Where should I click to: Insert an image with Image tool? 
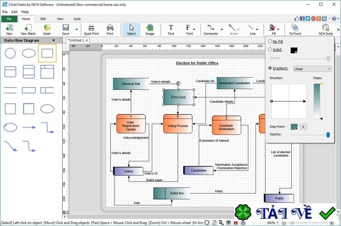click(x=150, y=30)
